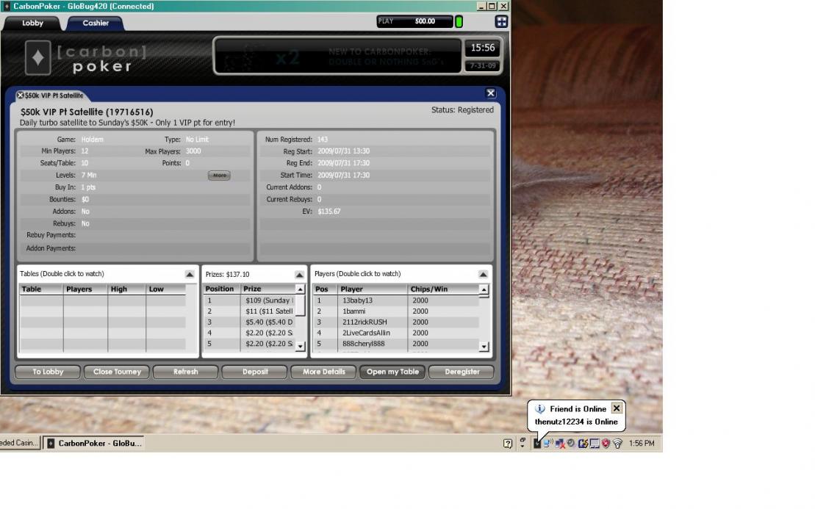Image resolution: width=815 pixels, height=509 pixels.
Task: Click the CarbonPoker taskbar button
Action: (x=93, y=443)
